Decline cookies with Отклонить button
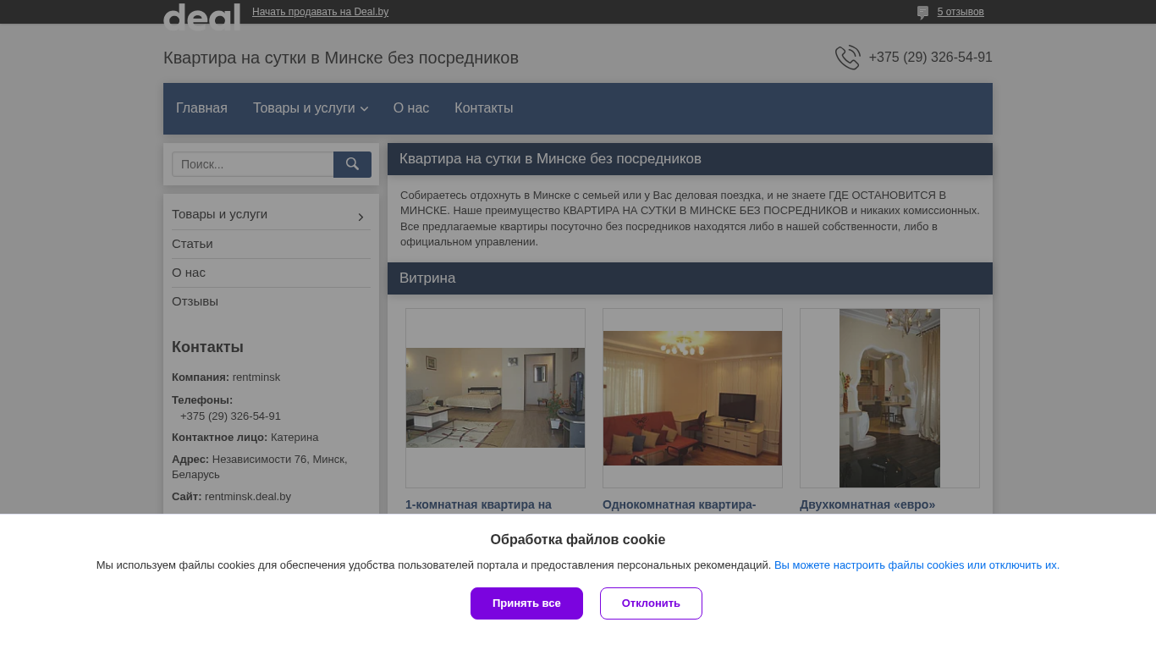The height and width of the screenshot is (650, 1156). click(x=651, y=603)
